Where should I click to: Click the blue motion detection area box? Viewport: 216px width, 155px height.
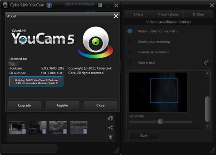pos(164,90)
